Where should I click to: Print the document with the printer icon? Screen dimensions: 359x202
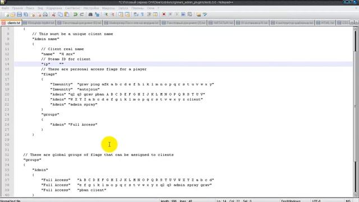tap(45, 15)
